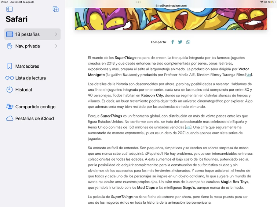Expand the chevron beside Nav. privada

point(56,46)
